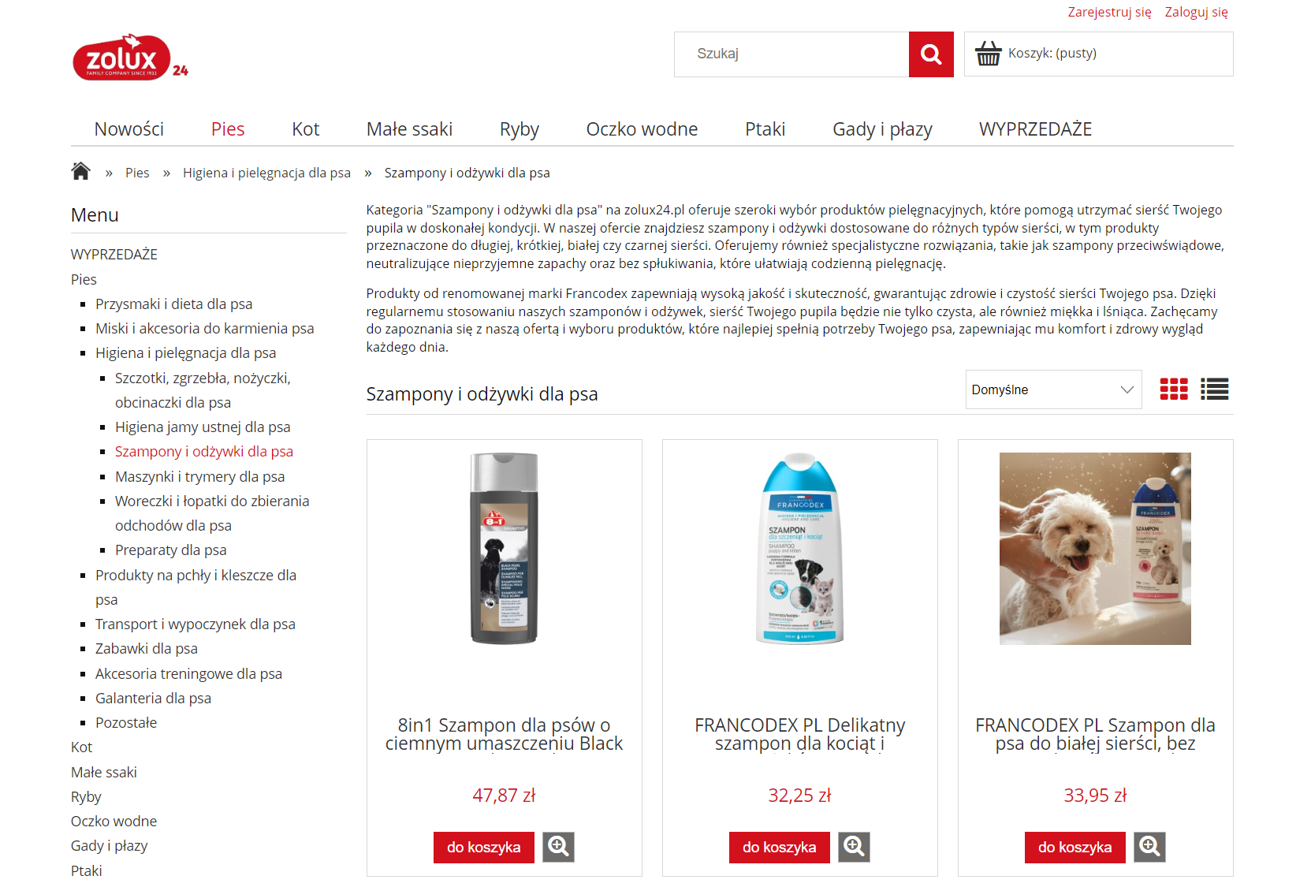
Task: Go home via breadcrumb house icon
Action: click(80, 171)
